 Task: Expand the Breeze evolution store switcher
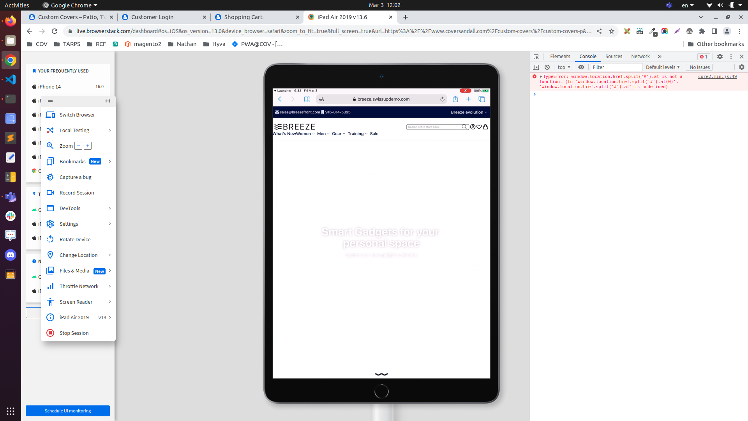coord(469,112)
